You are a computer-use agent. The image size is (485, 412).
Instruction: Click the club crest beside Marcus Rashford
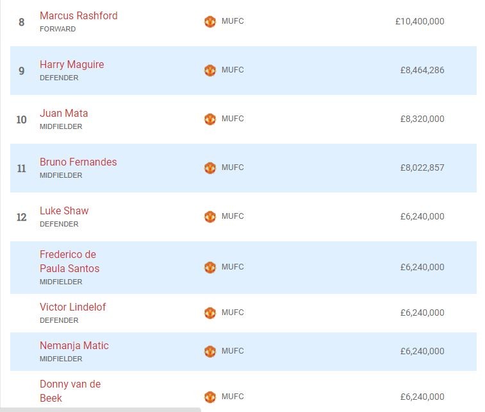coord(210,22)
